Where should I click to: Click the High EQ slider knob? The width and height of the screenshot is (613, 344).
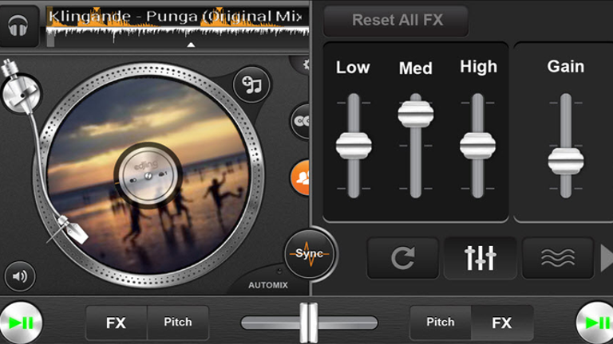477,146
